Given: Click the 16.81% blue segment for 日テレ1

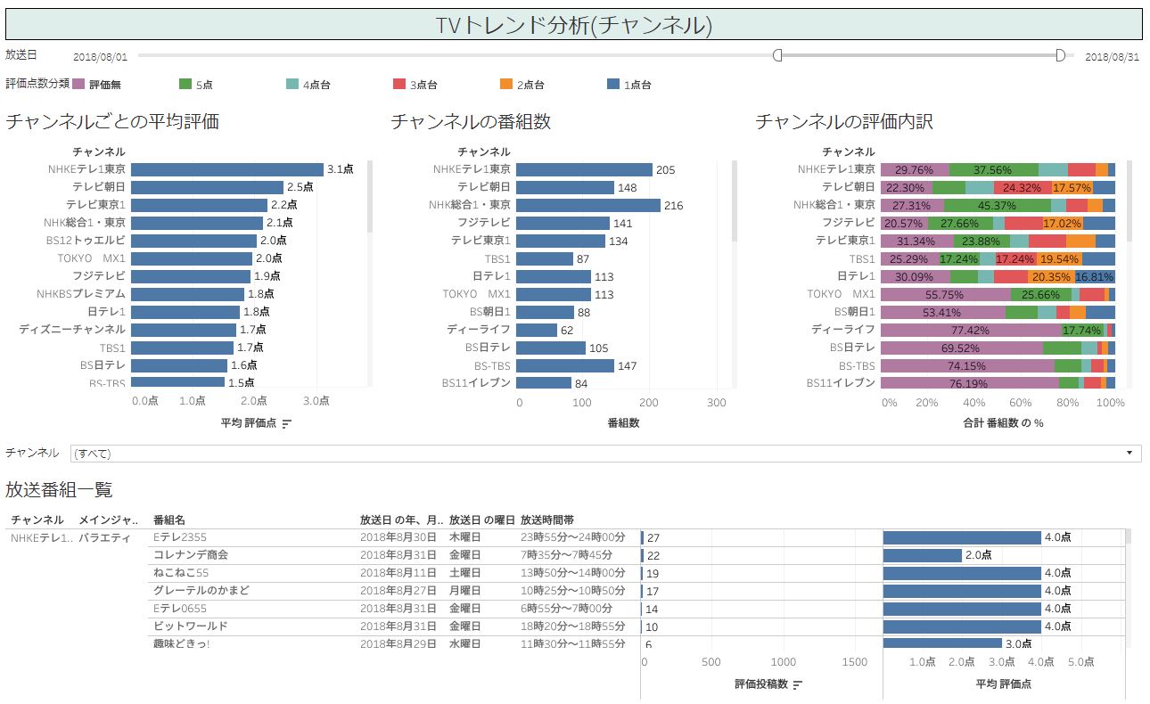Looking at the screenshot, I should coord(1096,276).
